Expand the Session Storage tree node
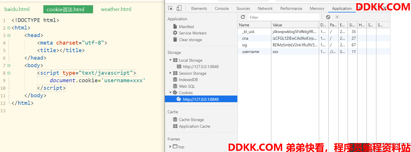 point(170,73)
